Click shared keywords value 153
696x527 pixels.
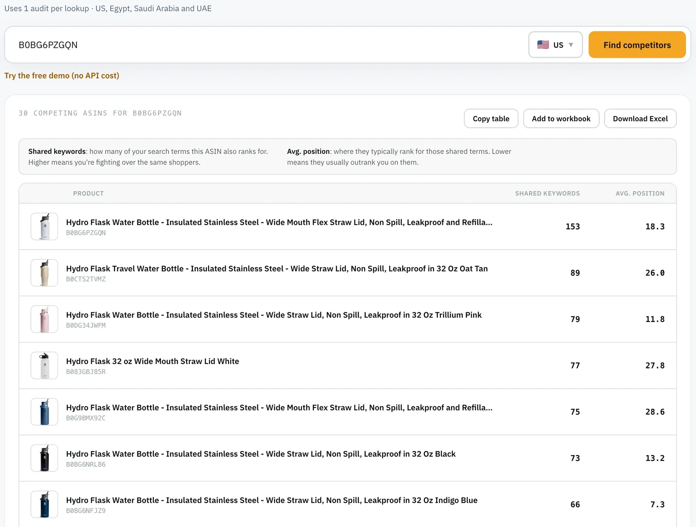(573, 226)
